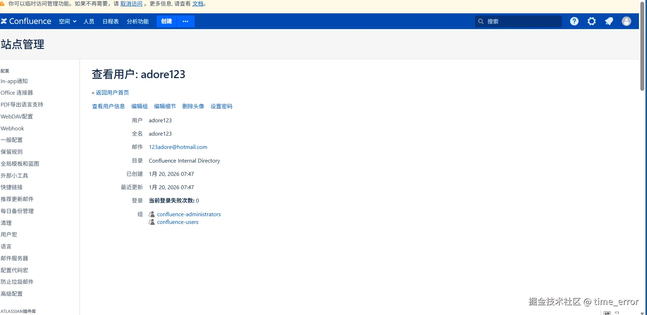The width and height of the screenshot is (647, 315).
Task: Open 快捷链接 in sidebar
Action: 12,187
